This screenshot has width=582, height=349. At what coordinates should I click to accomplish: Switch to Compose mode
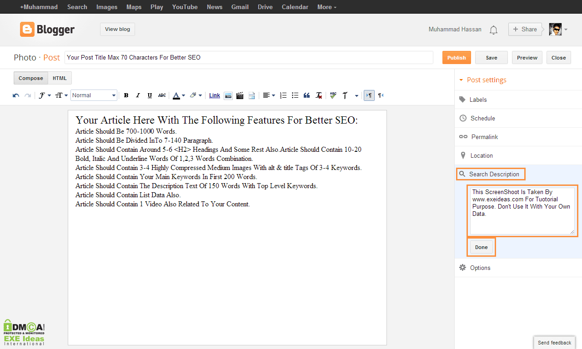31,78
